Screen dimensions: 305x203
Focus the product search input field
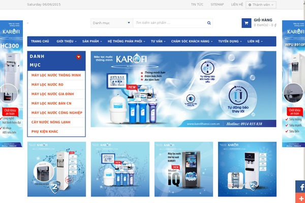[x=170, y=23]
